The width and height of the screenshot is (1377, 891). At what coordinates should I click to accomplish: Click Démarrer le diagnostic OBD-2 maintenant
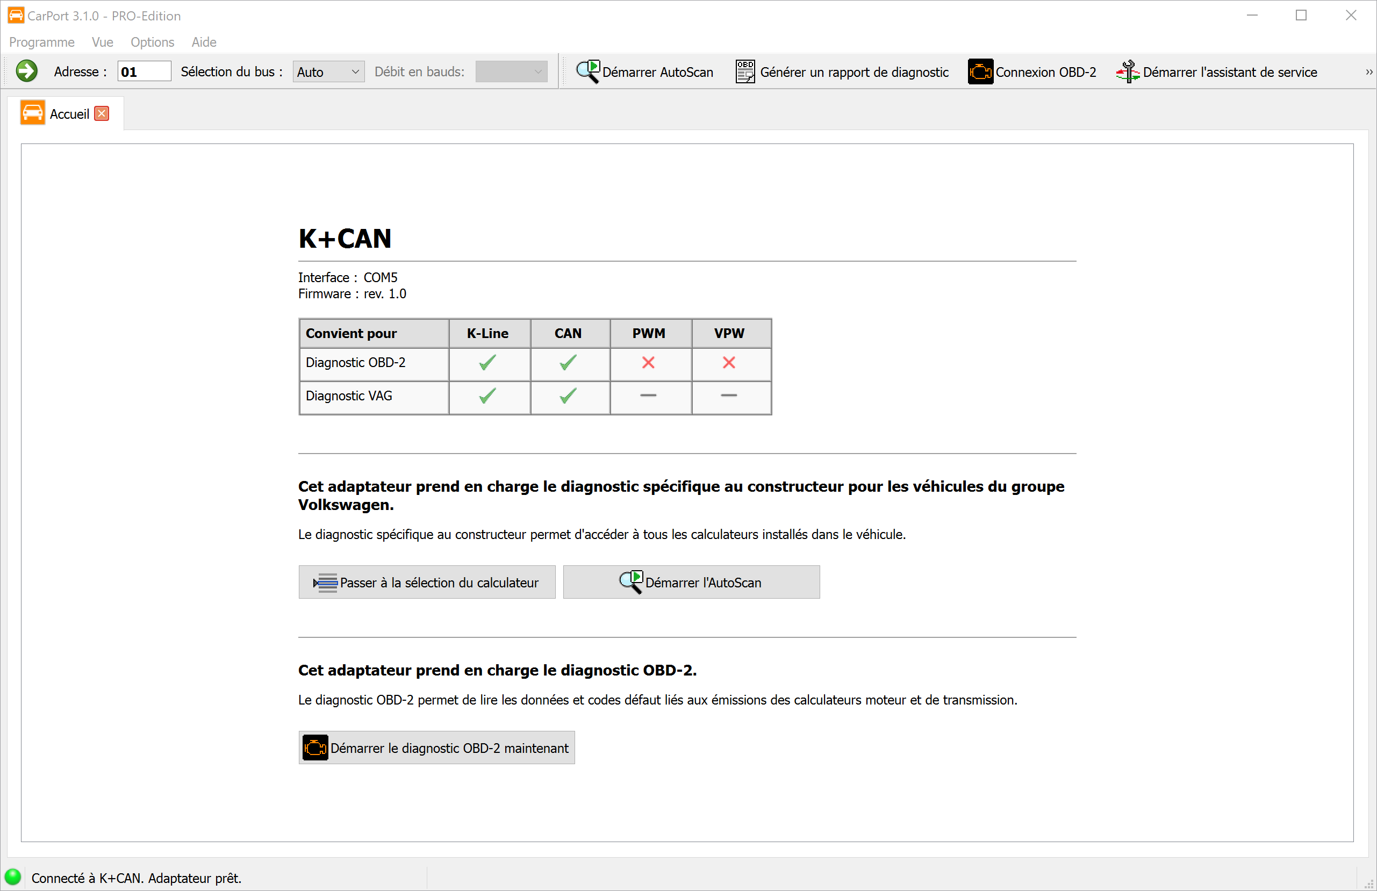(x=436, y=747)
